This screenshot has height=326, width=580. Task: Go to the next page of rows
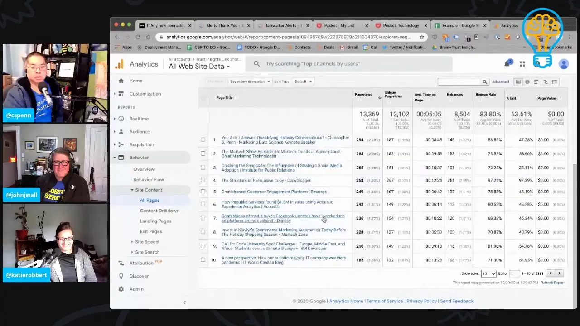[559, 273]
